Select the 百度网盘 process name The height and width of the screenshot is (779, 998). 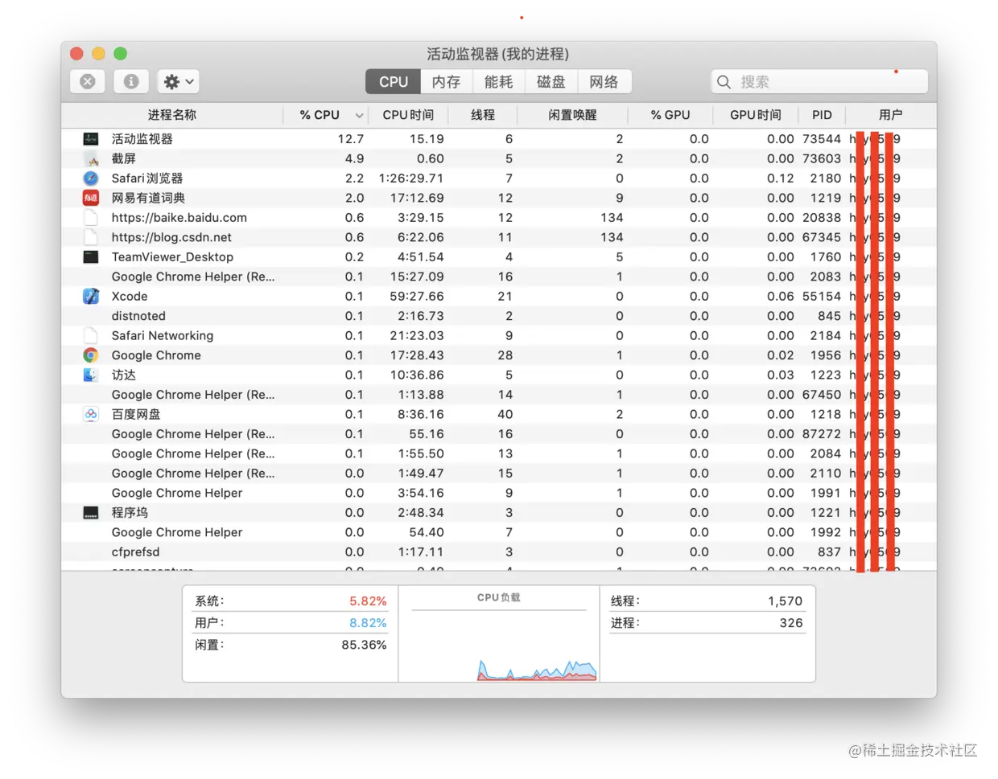click(x=136, y=415)
